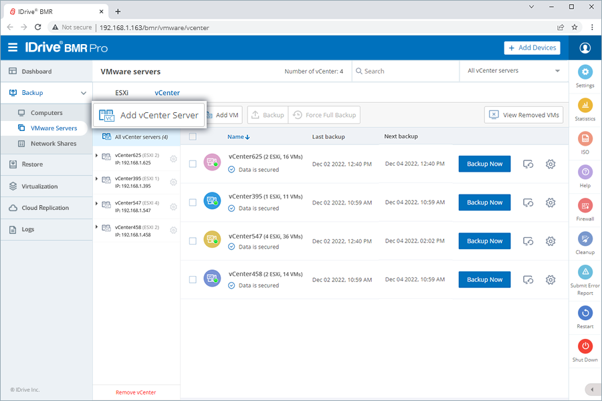Click Backup Now for vCenter625

click(484, 164)
